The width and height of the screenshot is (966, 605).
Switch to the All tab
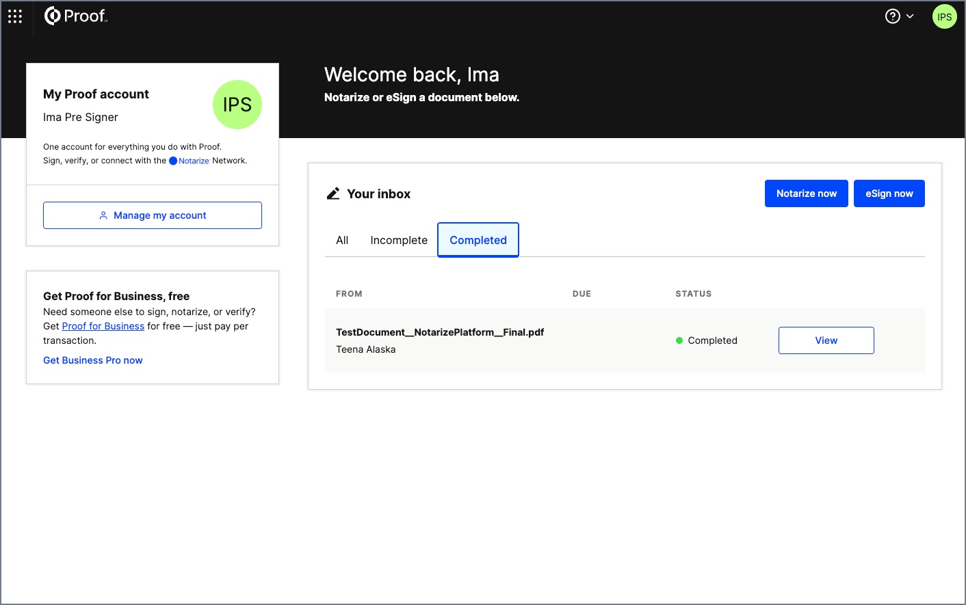coord(342,240)
